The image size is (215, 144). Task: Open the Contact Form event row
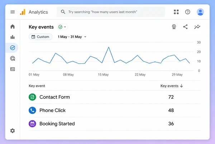115,97
